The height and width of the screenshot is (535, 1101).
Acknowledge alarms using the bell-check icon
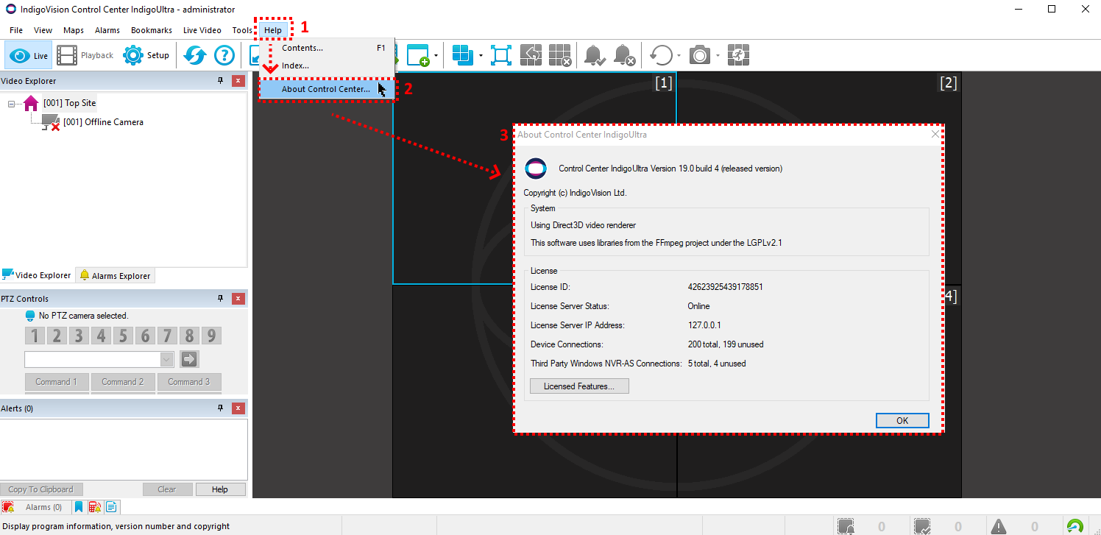[x=594, y=54]
